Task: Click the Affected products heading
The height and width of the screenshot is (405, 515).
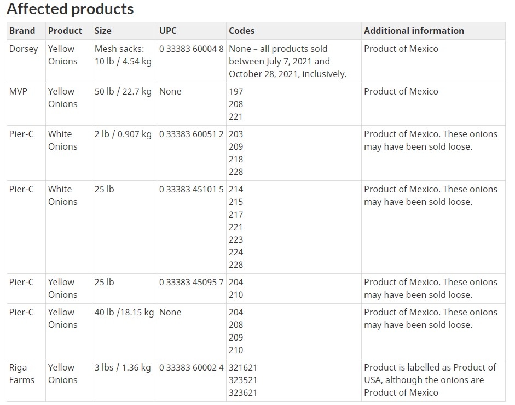Action: [x=70, y=9]
